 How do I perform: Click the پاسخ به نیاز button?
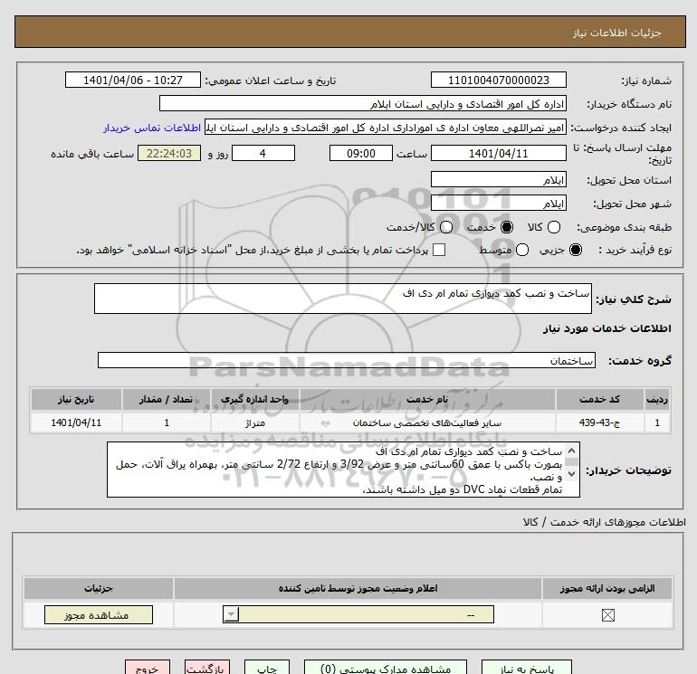tap(527, 668)
